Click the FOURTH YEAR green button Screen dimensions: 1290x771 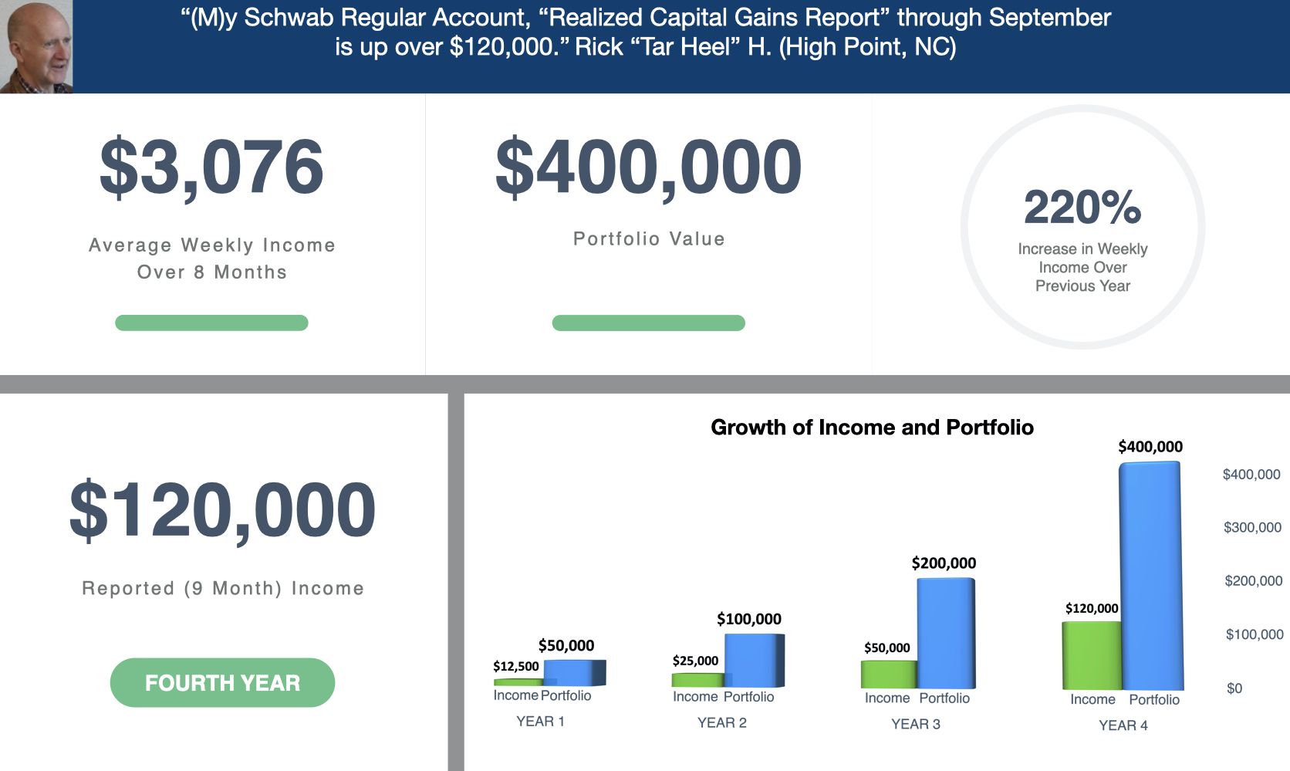coord(222,682)
